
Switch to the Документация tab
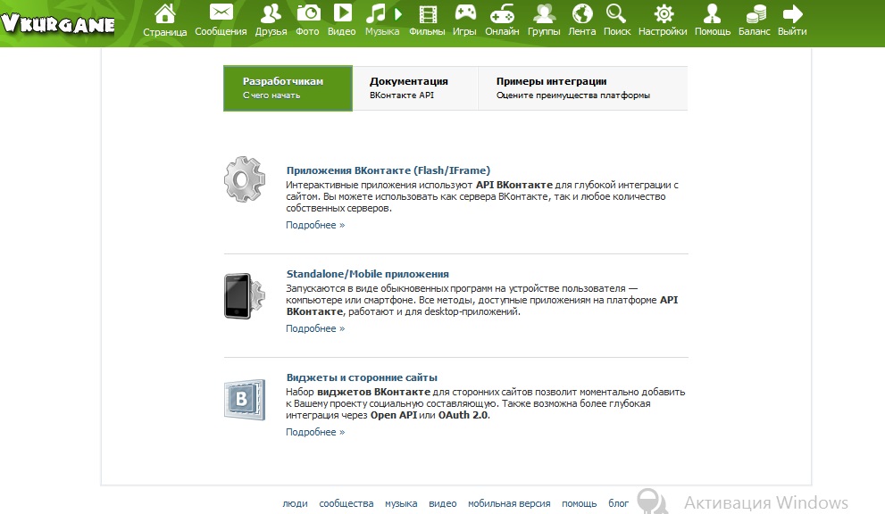pyautogui.click(x=415, y=88)
